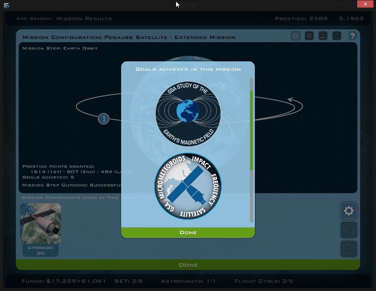Select the headphones flight controllers button

pyautogui.click(x=349, y=230)
